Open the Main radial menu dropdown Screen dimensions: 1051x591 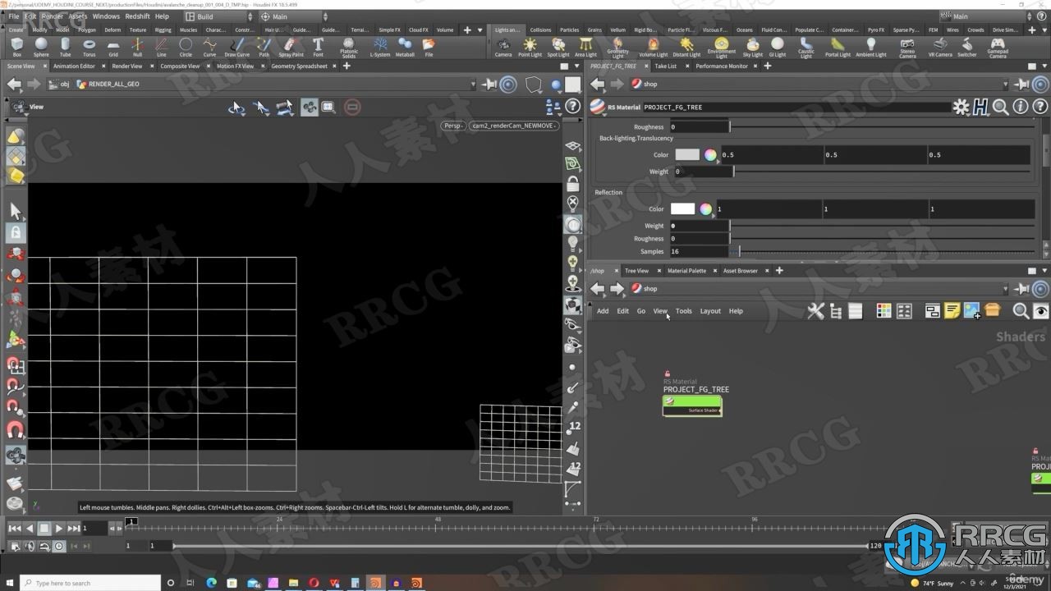293,16
